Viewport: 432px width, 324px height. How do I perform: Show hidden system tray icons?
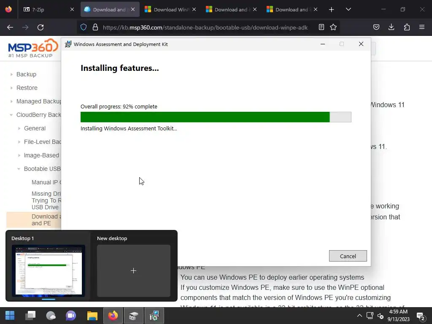[x=359, y=316]
